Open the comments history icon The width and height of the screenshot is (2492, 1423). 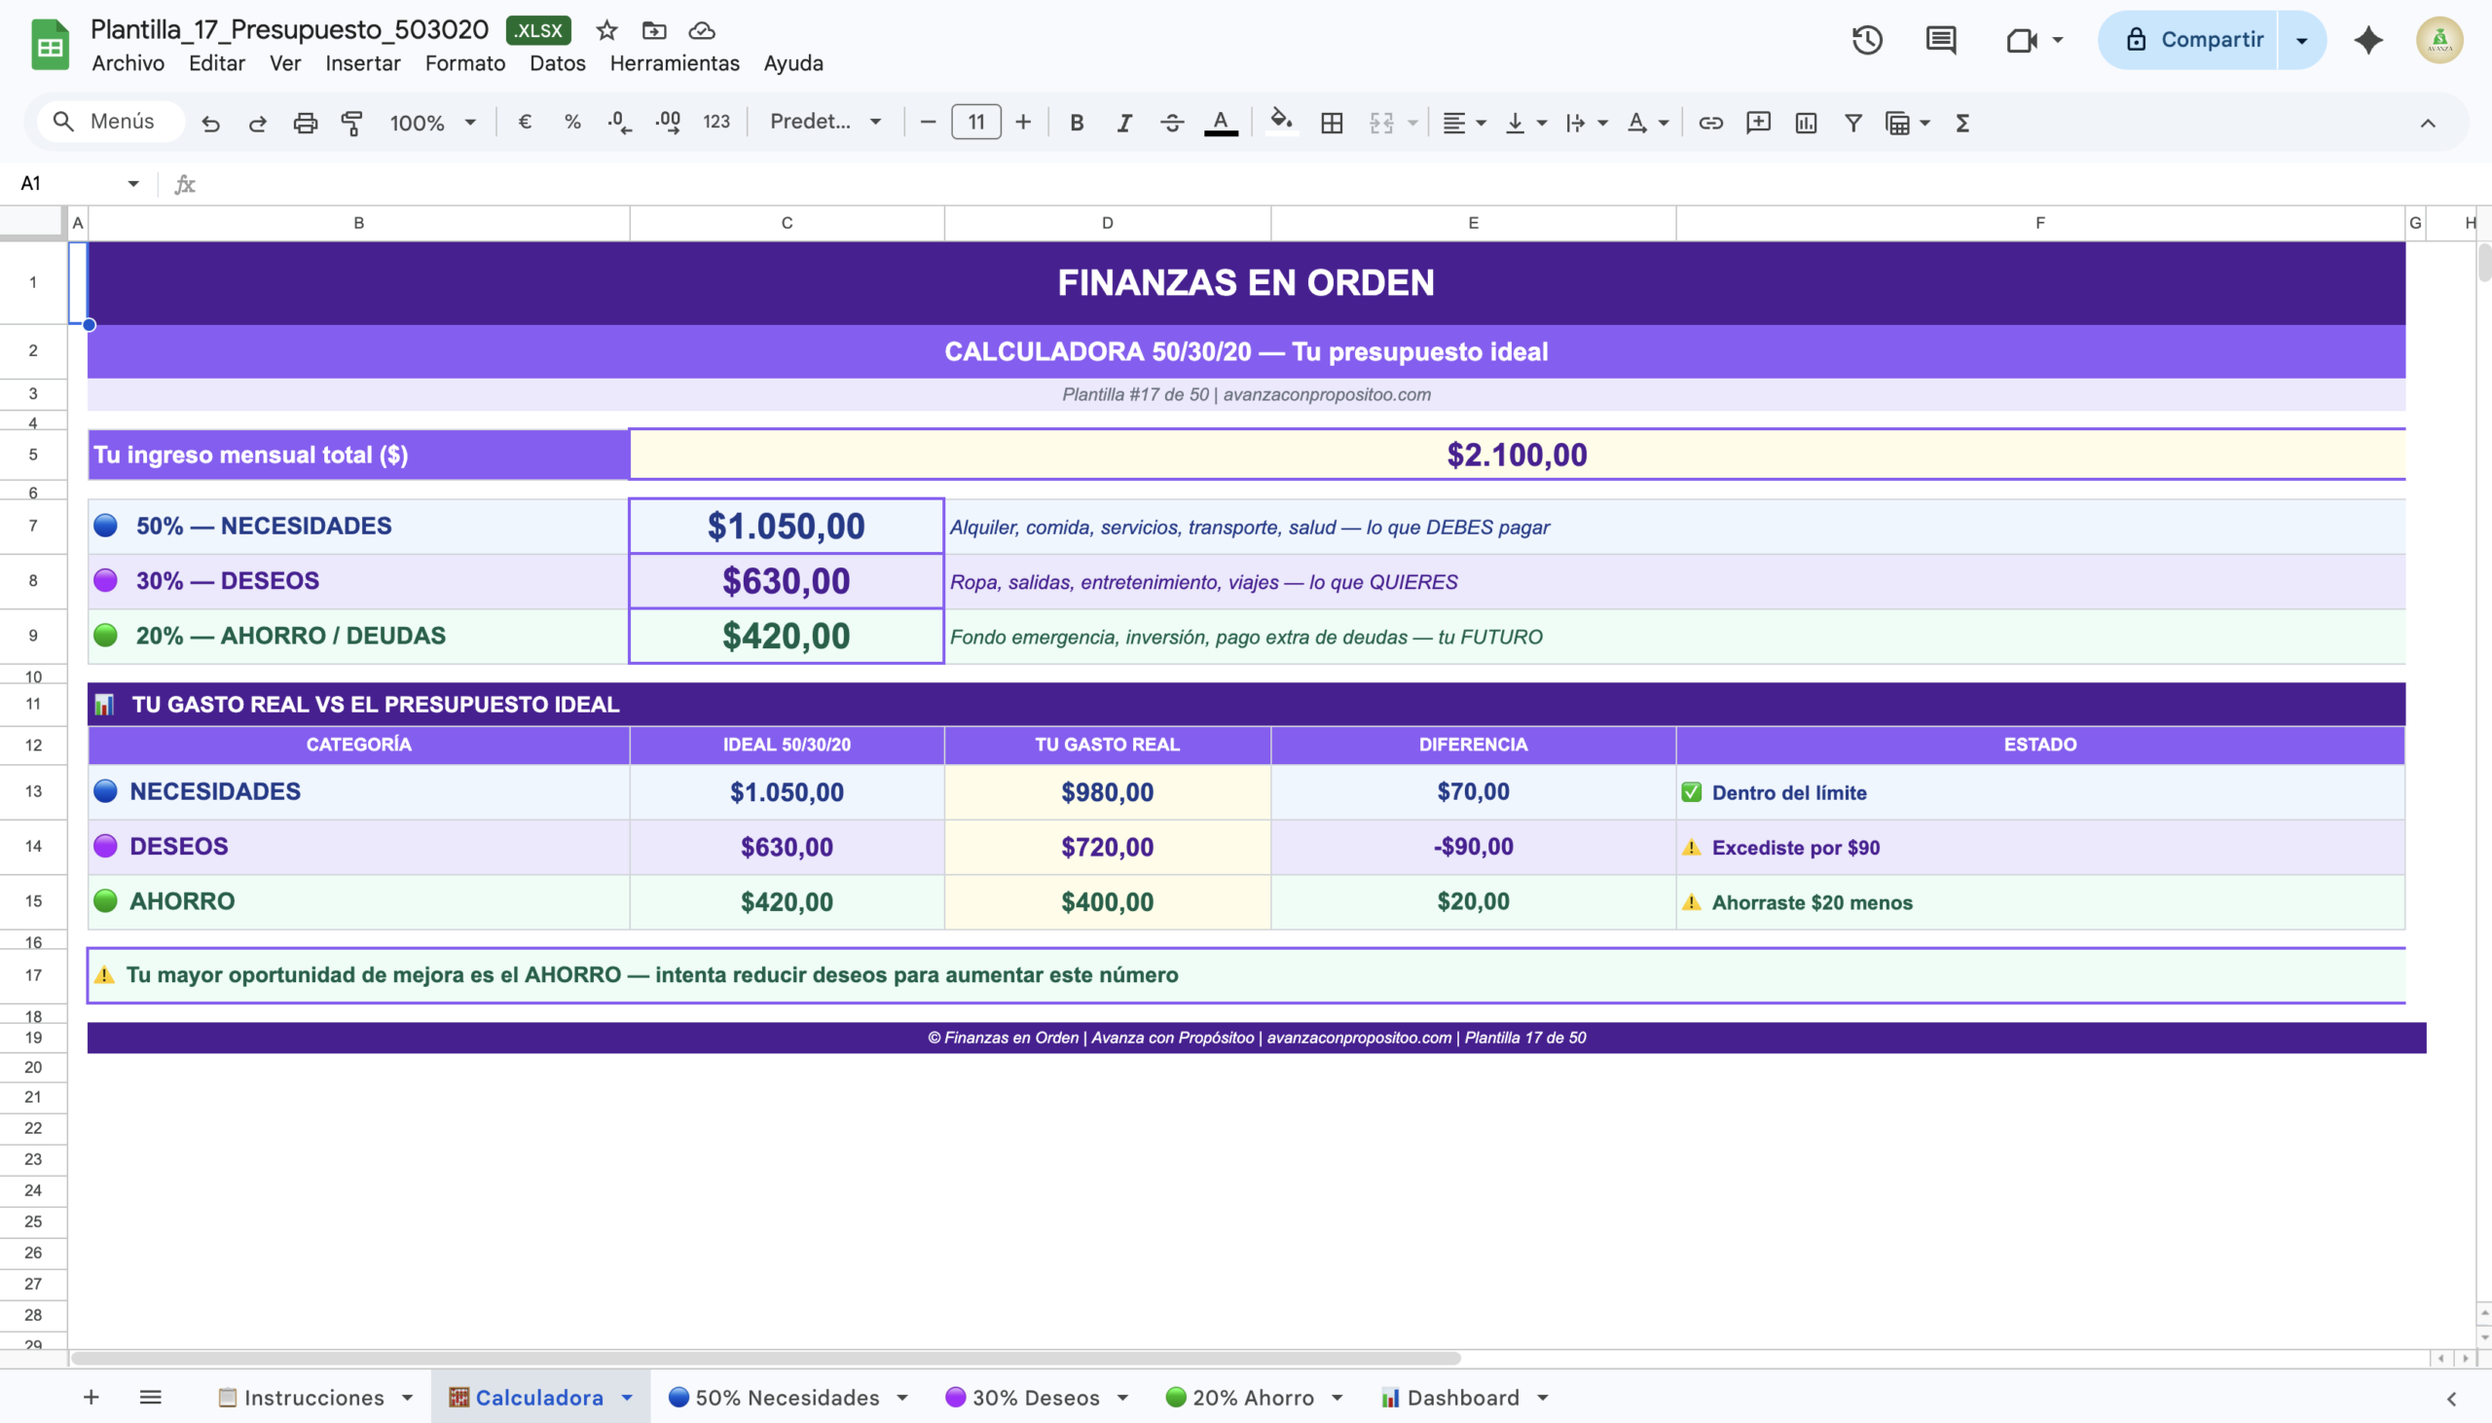pyautogui.click(x=1940, y=40)
